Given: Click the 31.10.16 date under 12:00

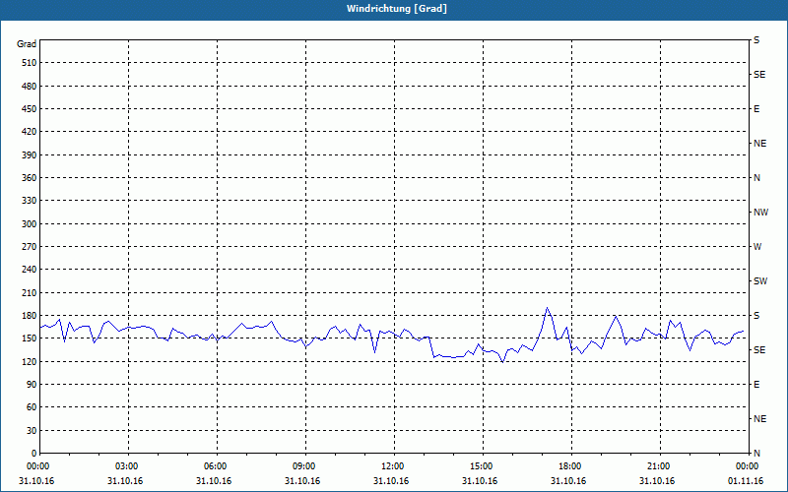Looking at the screenshot, I should click(391, 481).
